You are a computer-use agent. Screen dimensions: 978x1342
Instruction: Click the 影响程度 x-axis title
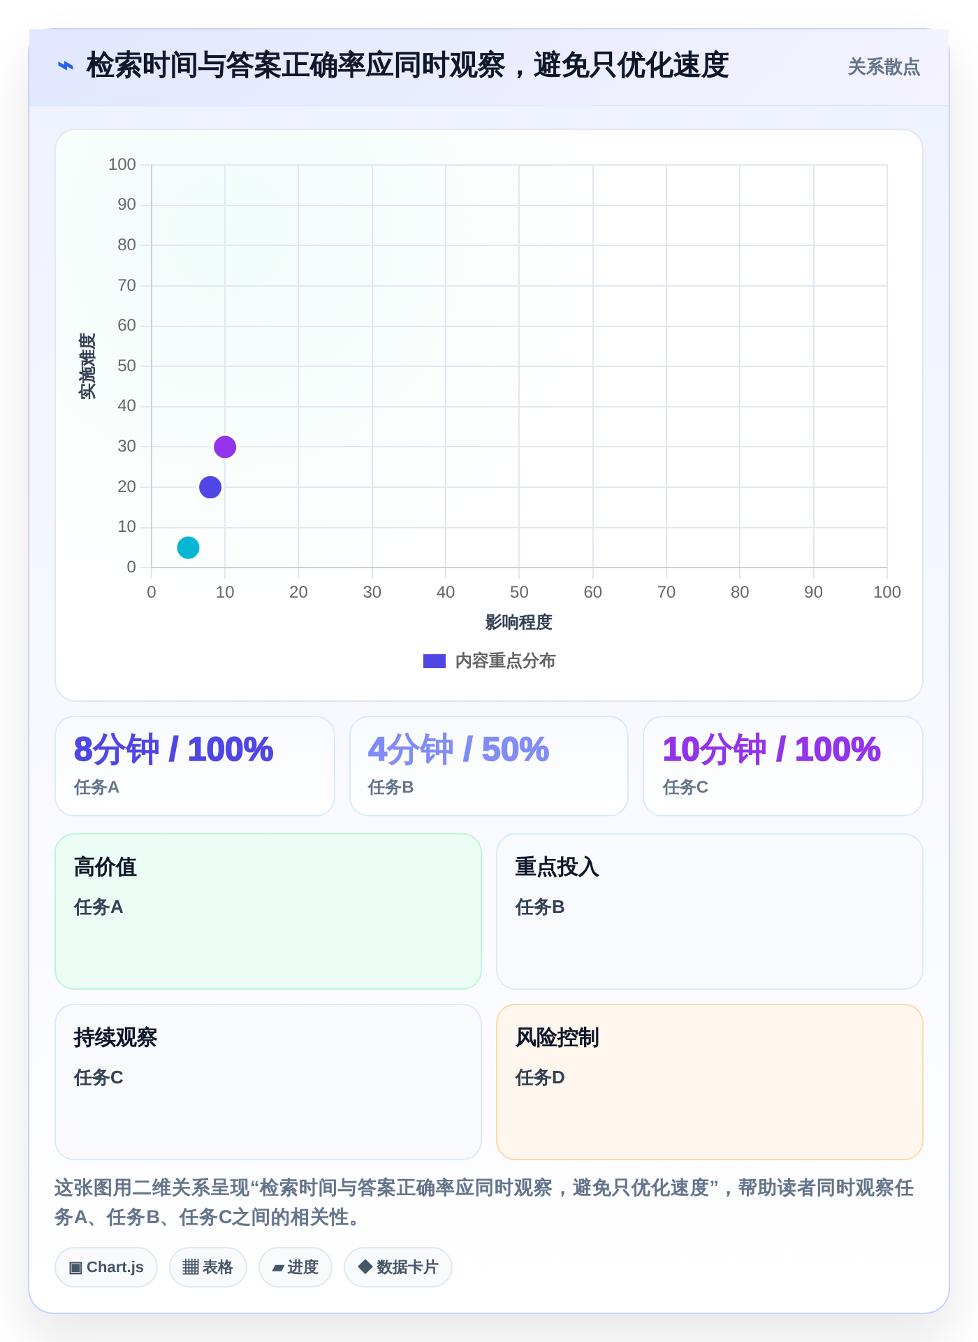coord(519,622)
